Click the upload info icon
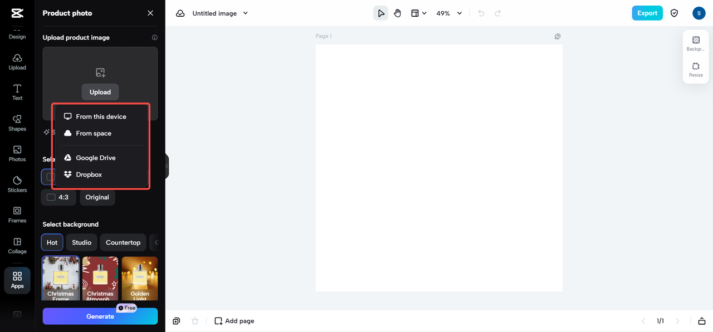 155,38
